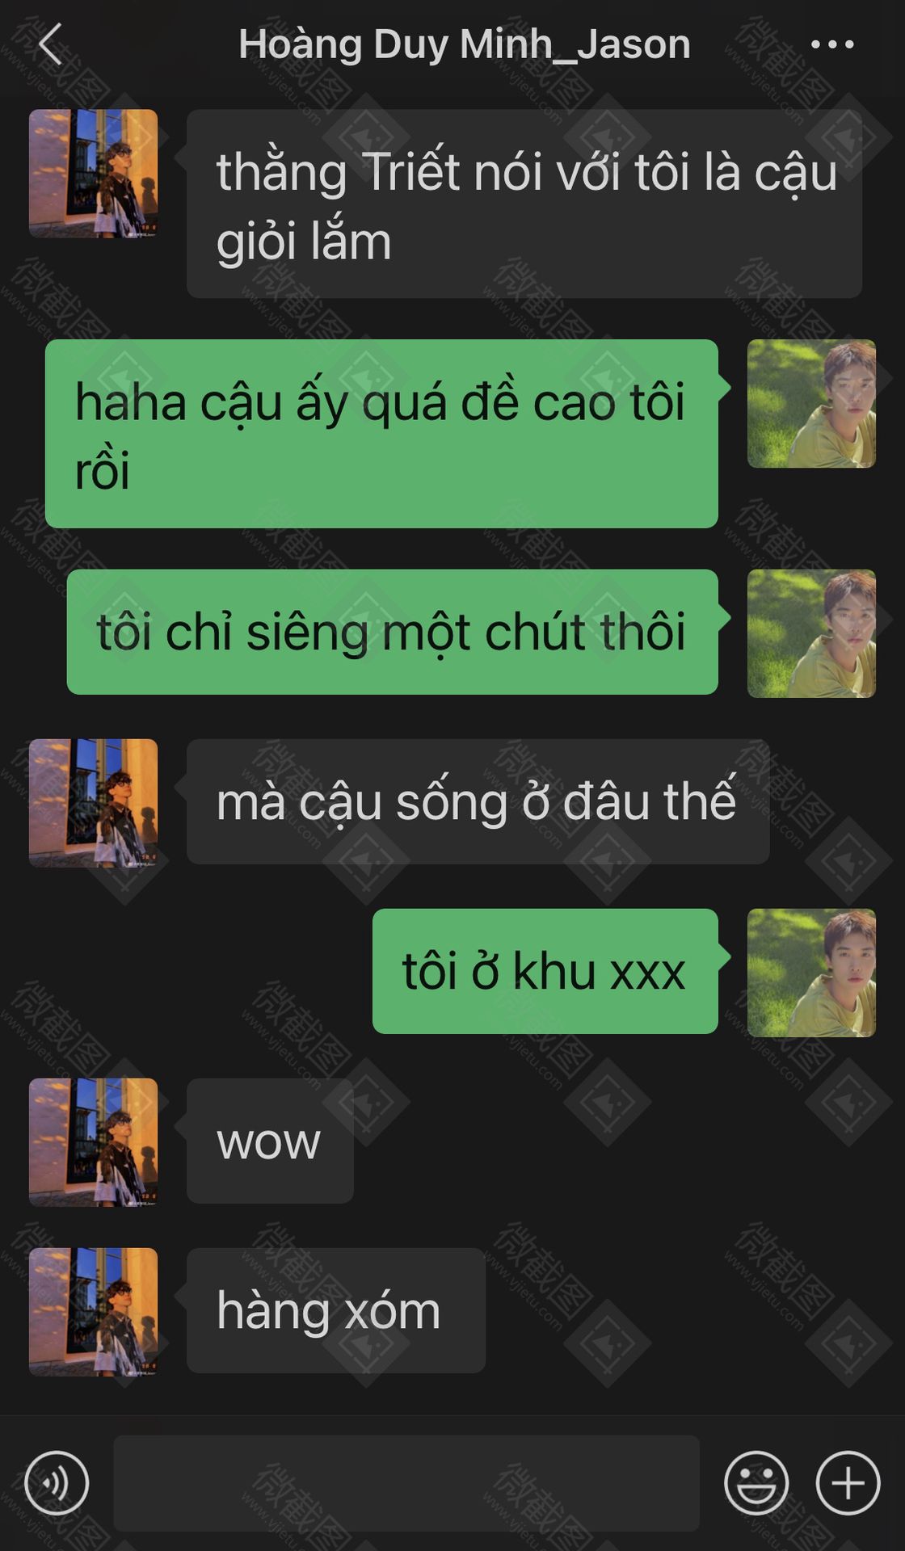
Task: Tap the message text input field
Action: [x=406, y=1483]
